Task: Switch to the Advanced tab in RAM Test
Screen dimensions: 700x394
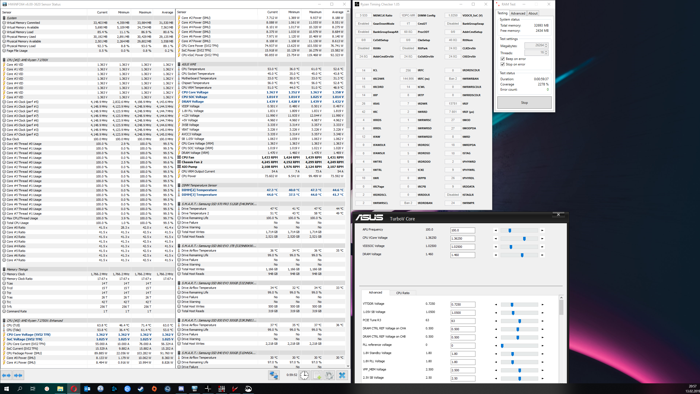Action: click(x=518, y=13)
